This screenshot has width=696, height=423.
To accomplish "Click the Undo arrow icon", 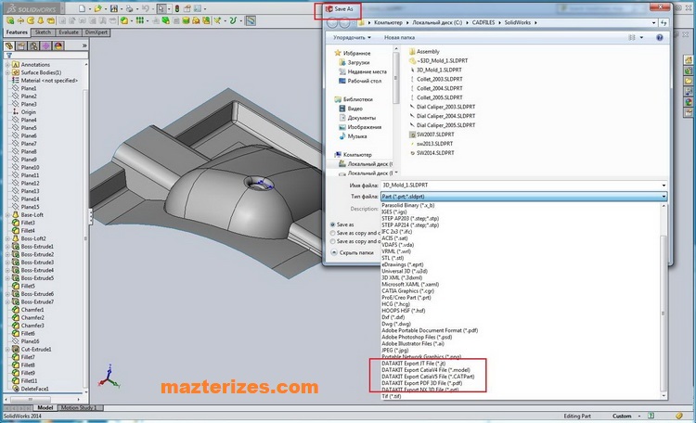I will coord(144,8).
